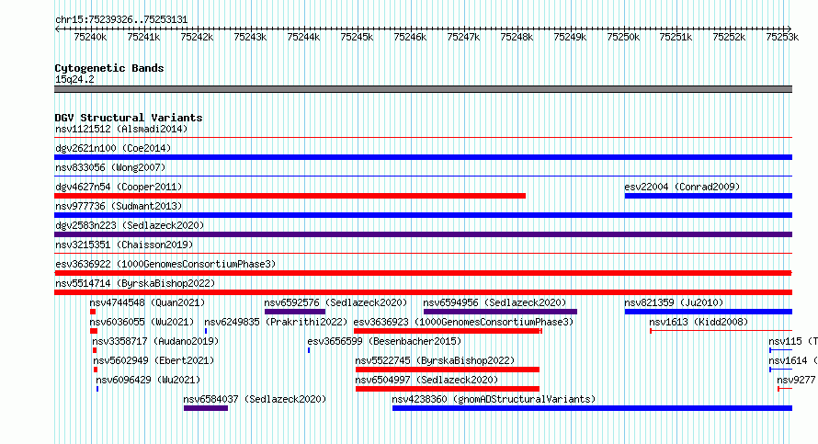Screen dimensions: 818x444
Task: Select the nsv6036055 (Wu2021) red marker
Action: (x=94, y=331)
